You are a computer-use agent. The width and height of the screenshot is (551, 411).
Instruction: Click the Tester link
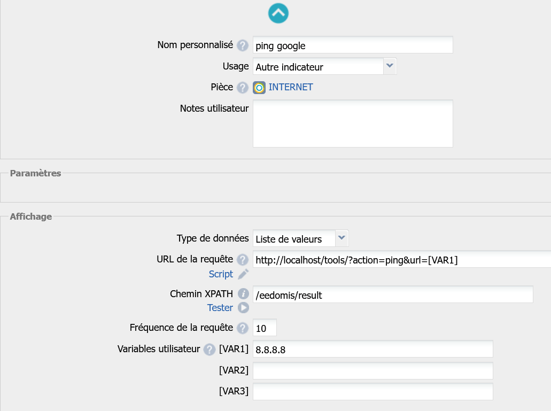tap(220, 308)
